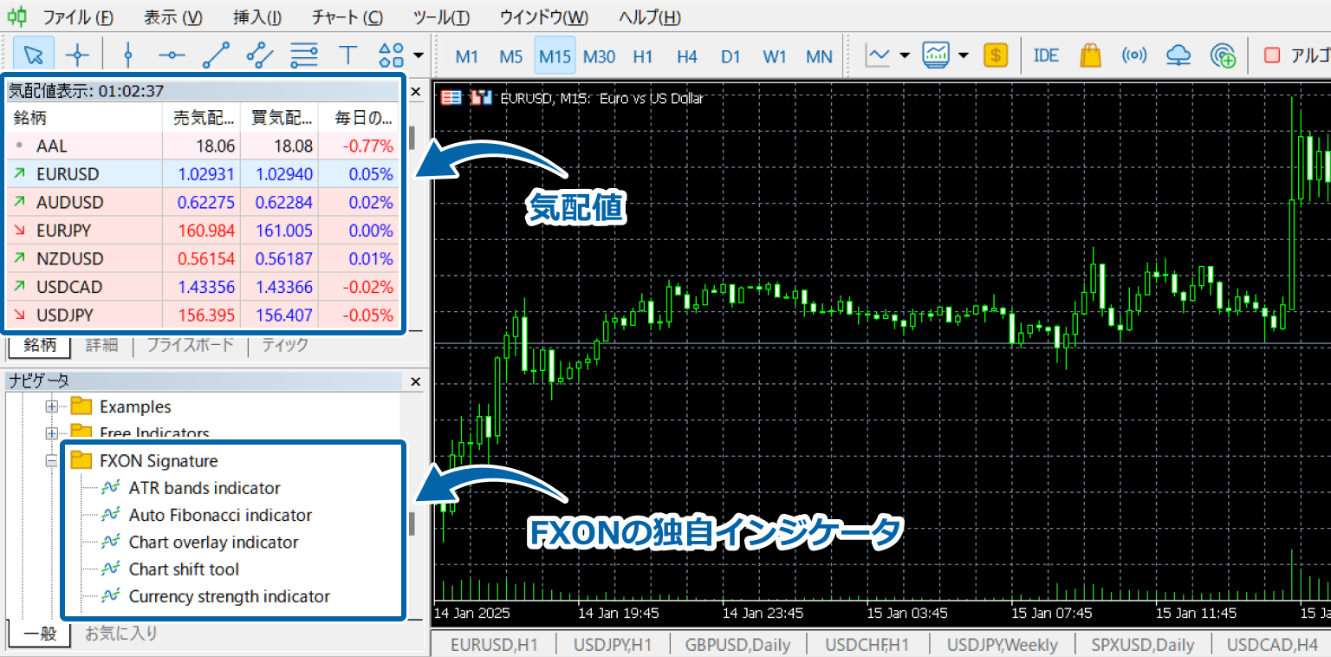Select the AAL symbol row
The height and width of the screenshot is (657, 1331).
point(203,146)
